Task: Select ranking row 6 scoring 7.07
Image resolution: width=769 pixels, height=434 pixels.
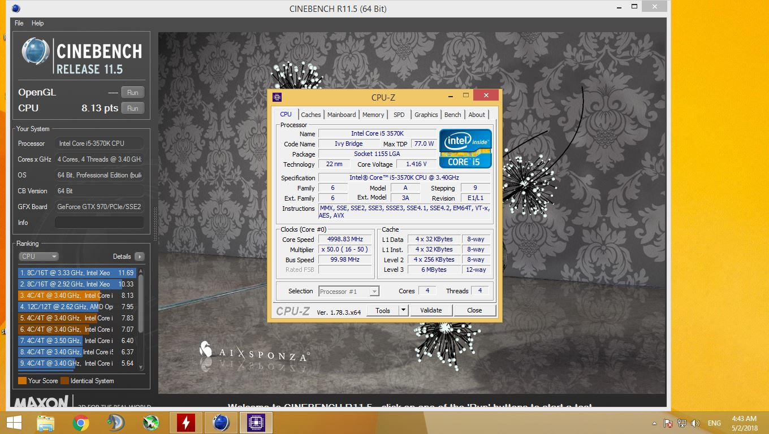Action: tap(77, 329)
